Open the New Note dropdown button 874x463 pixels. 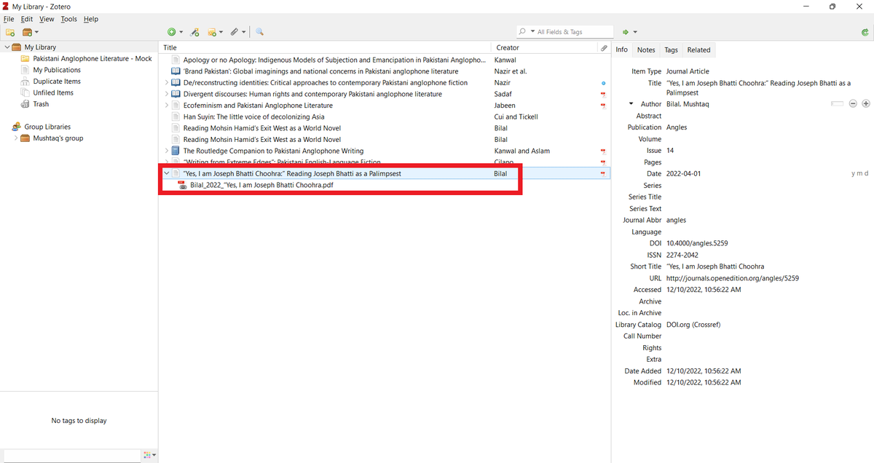pos(216,32)
